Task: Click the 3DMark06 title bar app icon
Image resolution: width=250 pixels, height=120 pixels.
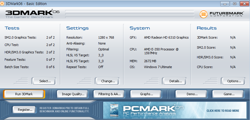Action: click(x=2, y=4)
